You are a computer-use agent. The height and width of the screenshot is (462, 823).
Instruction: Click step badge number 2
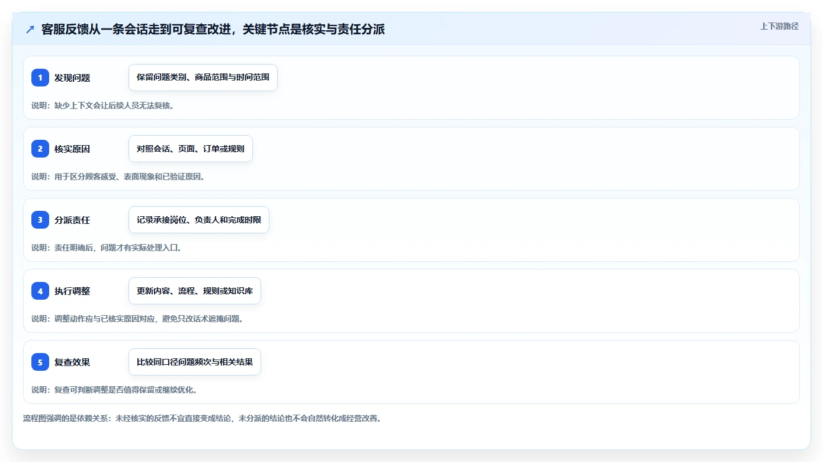coord(40,149)
